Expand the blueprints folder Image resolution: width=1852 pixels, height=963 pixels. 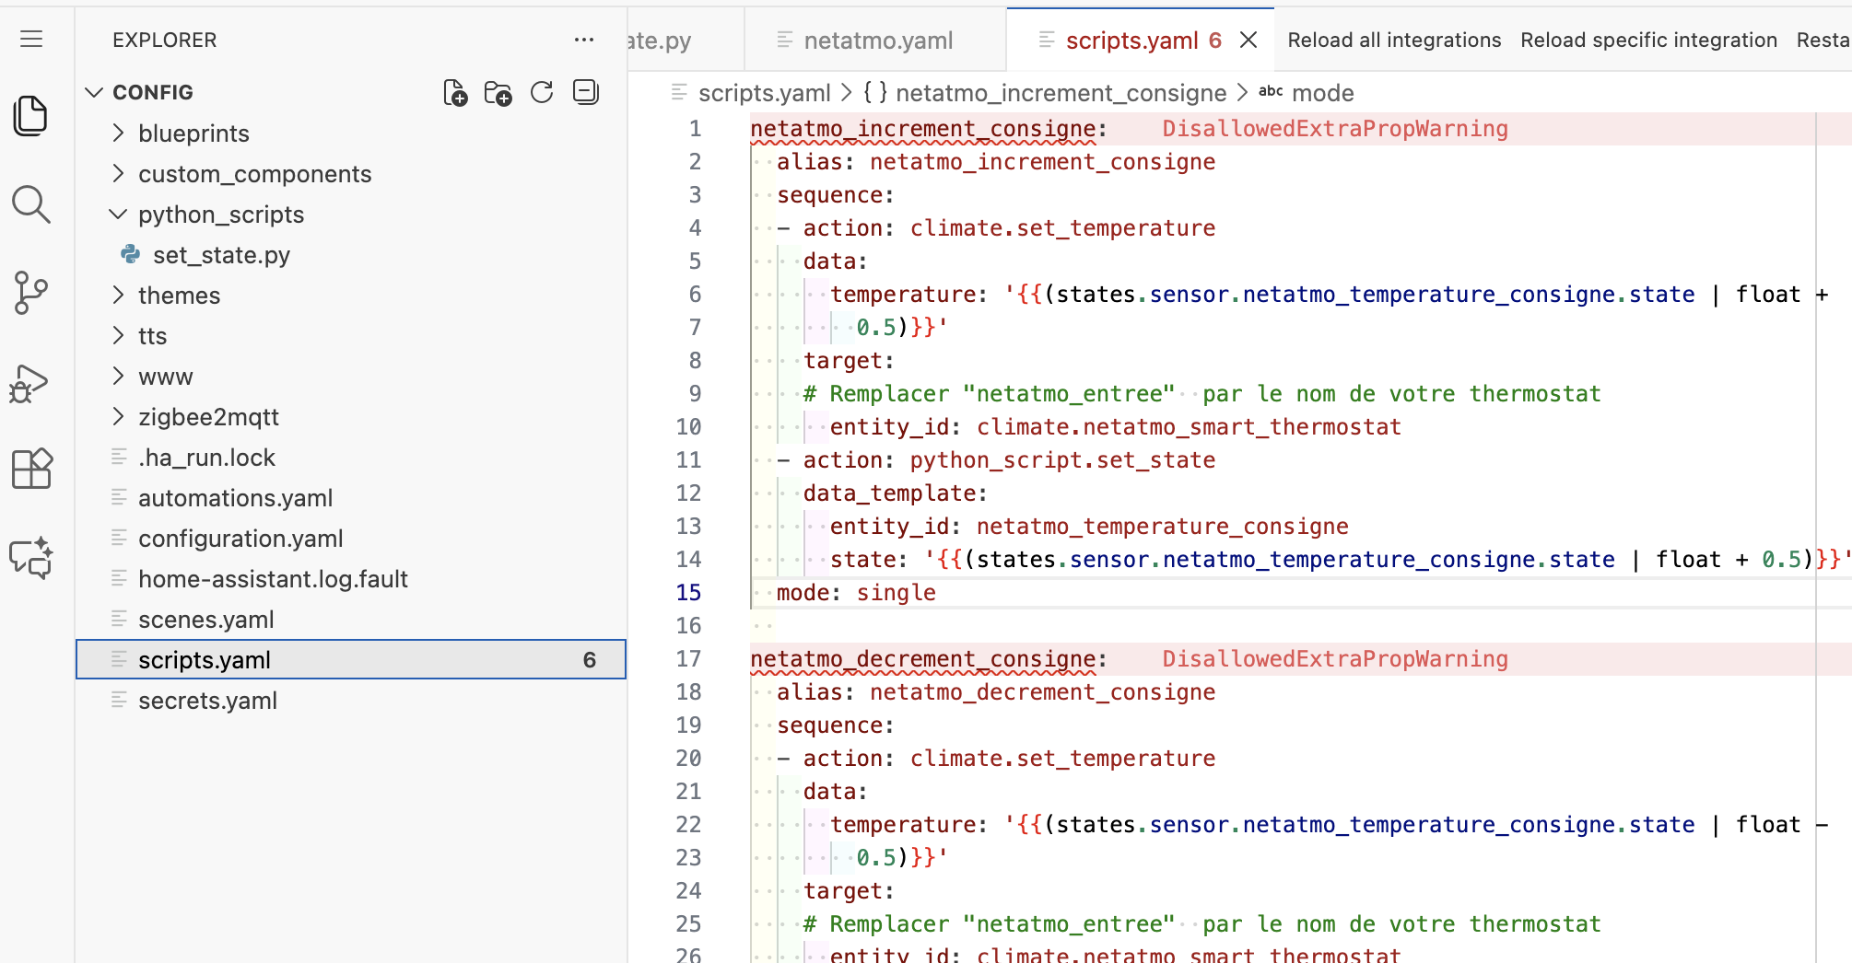pos(193,133)
